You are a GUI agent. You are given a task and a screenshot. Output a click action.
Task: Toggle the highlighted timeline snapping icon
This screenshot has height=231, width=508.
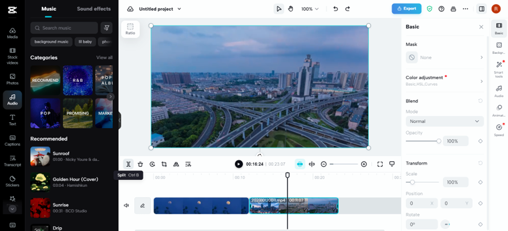(300, 164)
